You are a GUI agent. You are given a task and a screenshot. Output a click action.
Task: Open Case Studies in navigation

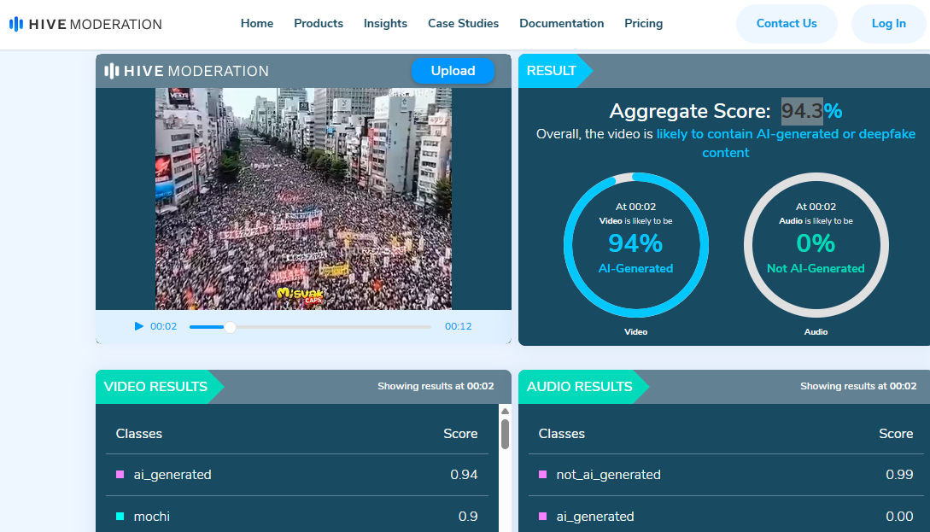click(463, 24)
